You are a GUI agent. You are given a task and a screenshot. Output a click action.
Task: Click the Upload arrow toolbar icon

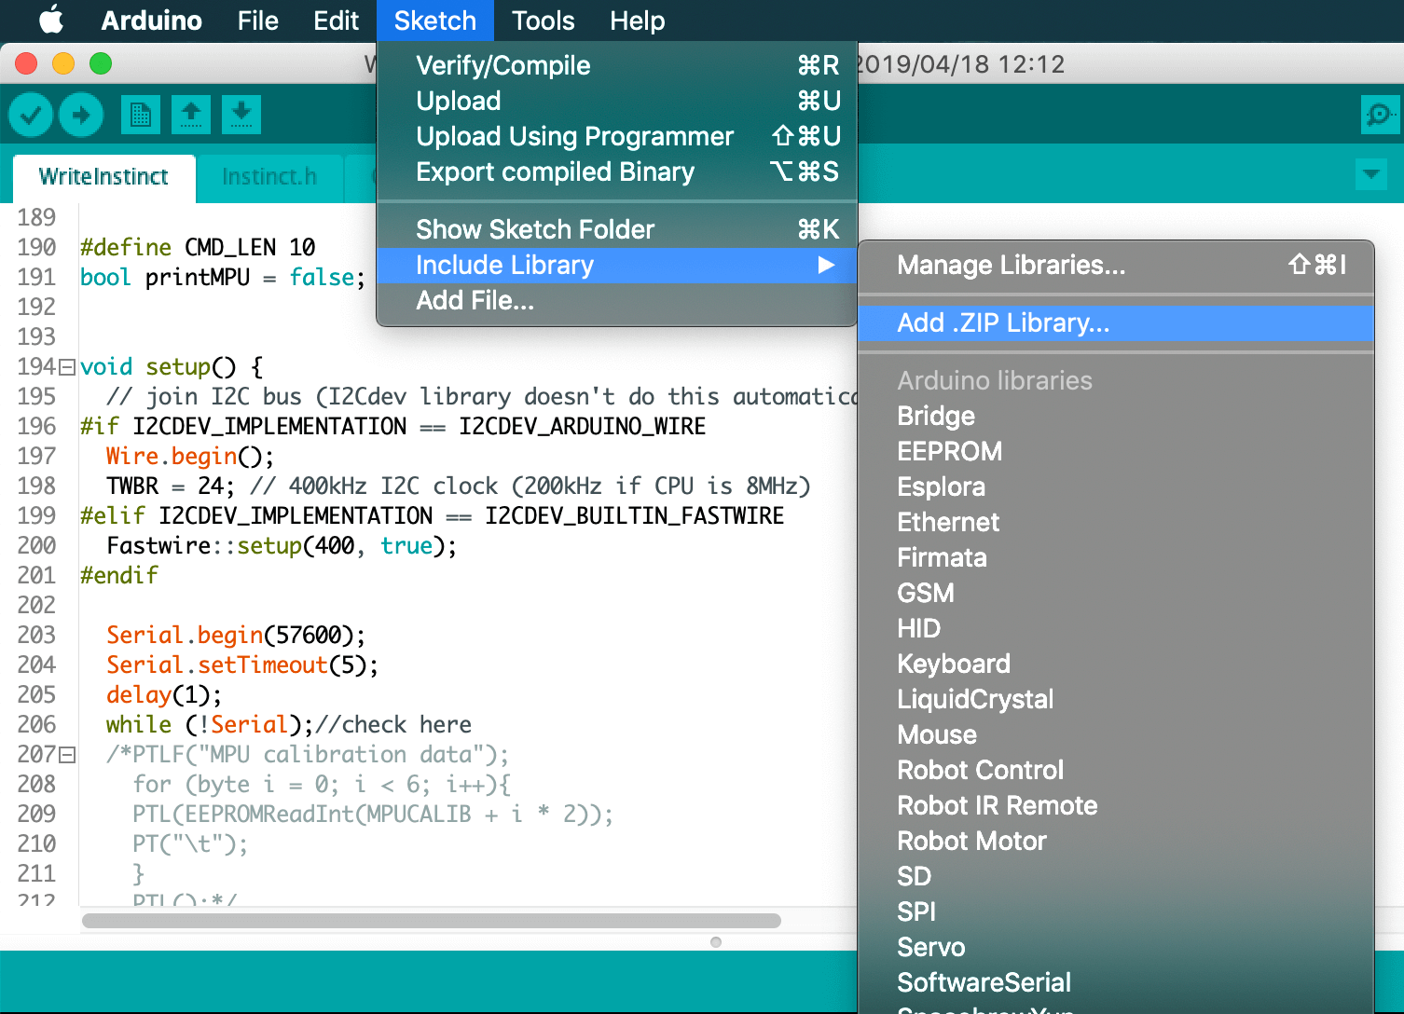coord(81,116)
